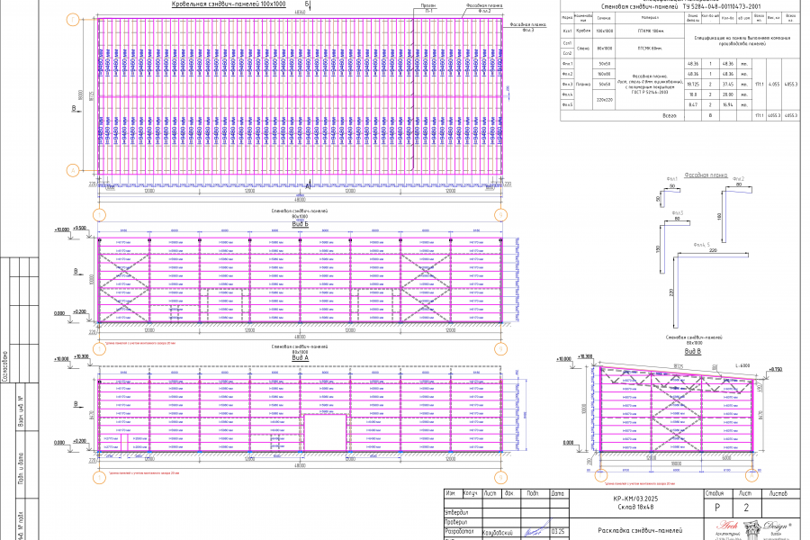Click the 'ПТКМК 100мм.' material cell
Image resolution: width=810 pixels, height=540 pixels.
tap(651, 31)
